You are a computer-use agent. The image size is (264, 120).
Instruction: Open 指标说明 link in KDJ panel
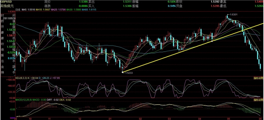point(258,78)
